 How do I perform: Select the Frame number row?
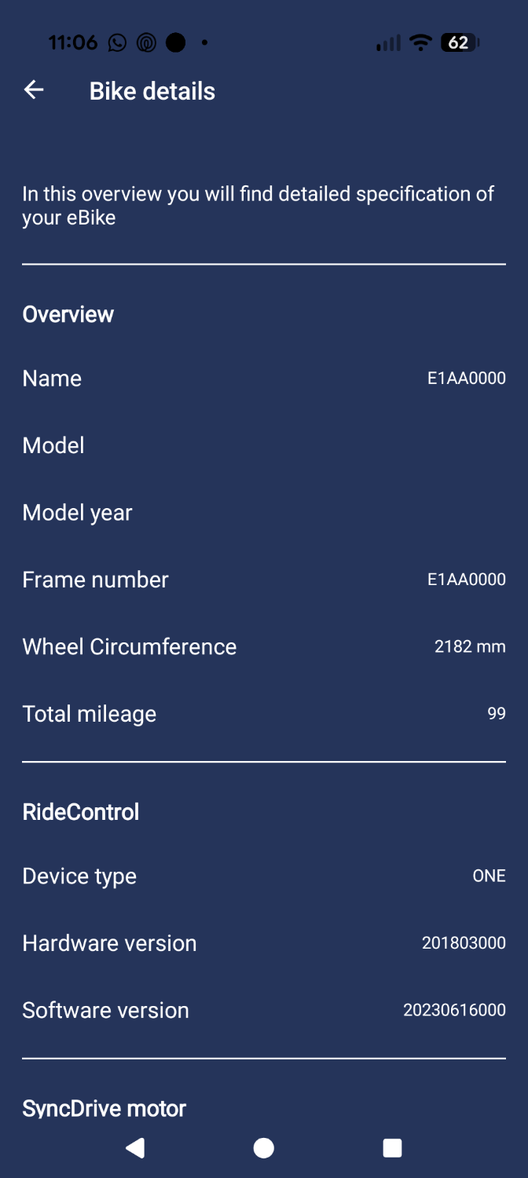[264, 580]
